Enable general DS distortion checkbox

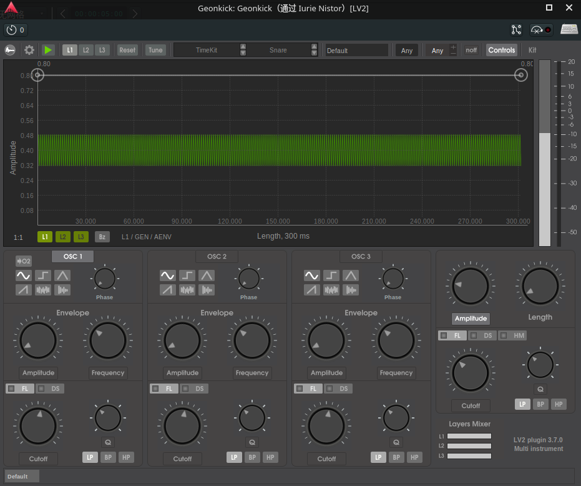[x=474, y=335]
